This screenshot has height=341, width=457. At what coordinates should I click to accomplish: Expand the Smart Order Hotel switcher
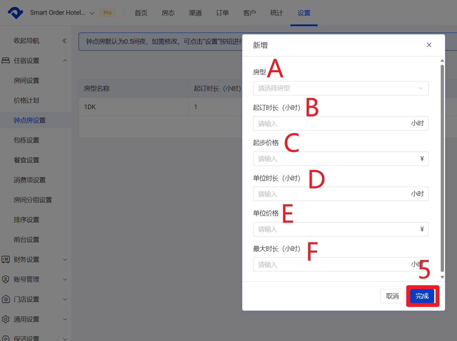92,13
